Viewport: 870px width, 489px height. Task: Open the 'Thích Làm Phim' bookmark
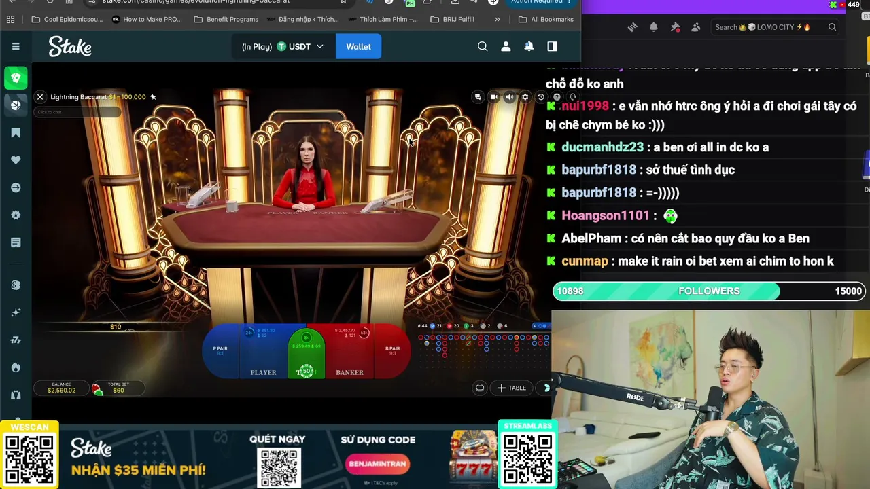(x=382, y=19)
